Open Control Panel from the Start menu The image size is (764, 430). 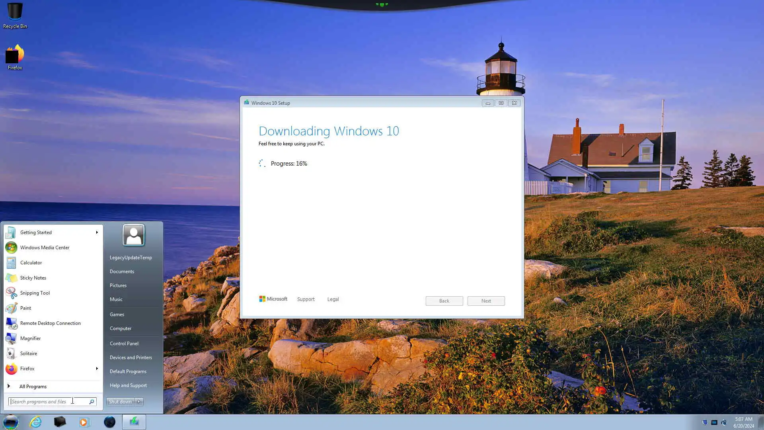coord(124,344)
